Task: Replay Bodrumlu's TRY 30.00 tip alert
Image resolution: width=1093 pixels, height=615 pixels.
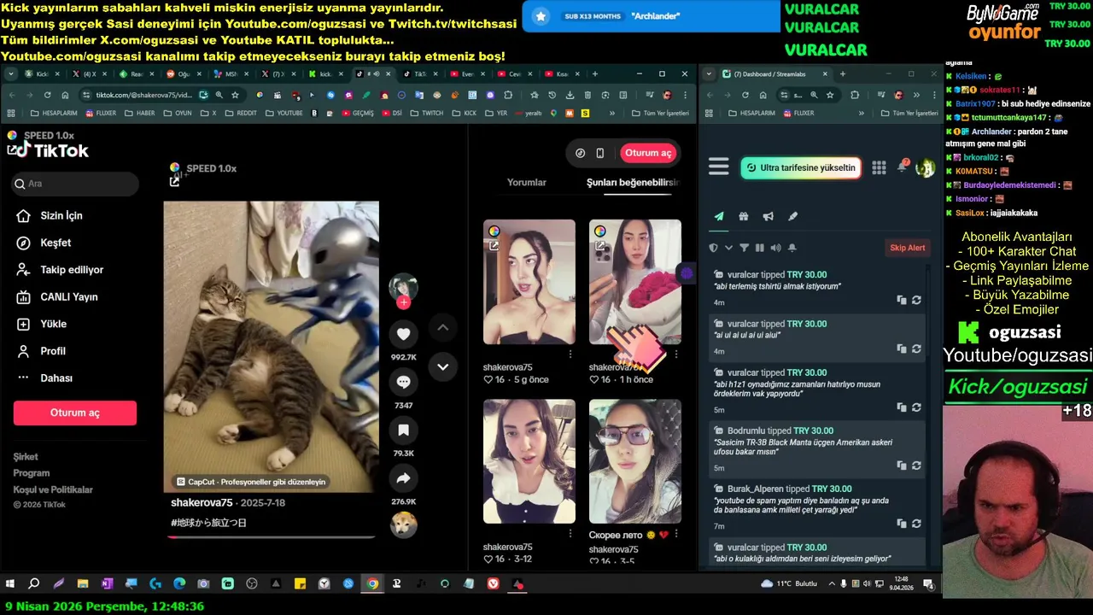Action: [x=916, y=466]
